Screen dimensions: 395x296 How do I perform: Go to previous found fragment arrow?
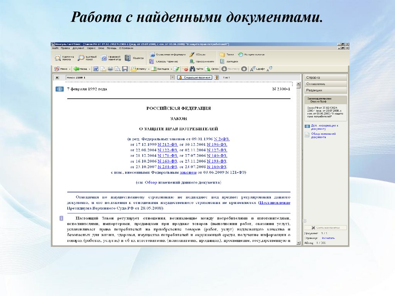point(217,77)
